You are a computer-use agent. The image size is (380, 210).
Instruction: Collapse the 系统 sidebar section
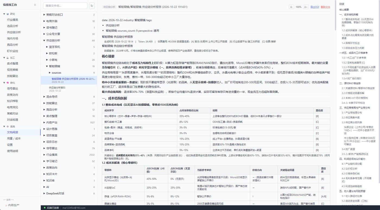pyautogui.click(x=4, y=126)
